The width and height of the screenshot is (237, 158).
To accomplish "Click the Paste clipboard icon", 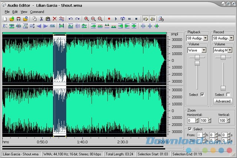I will click(x=48, y=19).
